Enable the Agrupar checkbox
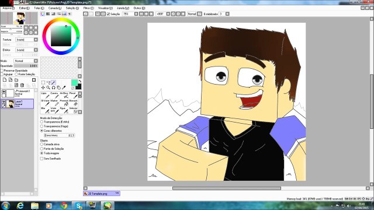The image size is (374, 210). (x=2, y=74)
